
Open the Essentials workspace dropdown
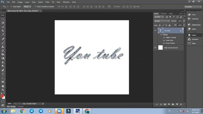coord(193,7)
